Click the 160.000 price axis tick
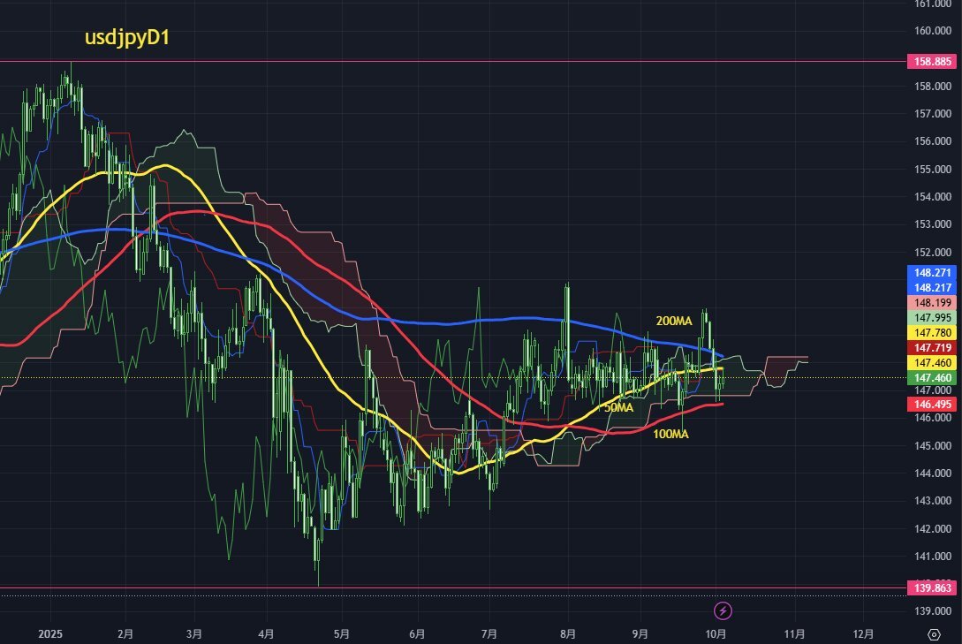The image size is (962, 644). tap(933, 31)
